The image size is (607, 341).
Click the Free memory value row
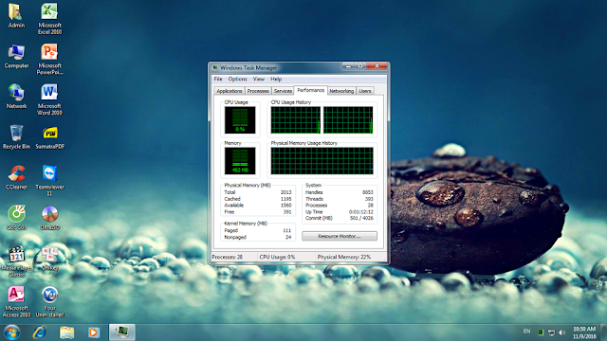point(258,212)
